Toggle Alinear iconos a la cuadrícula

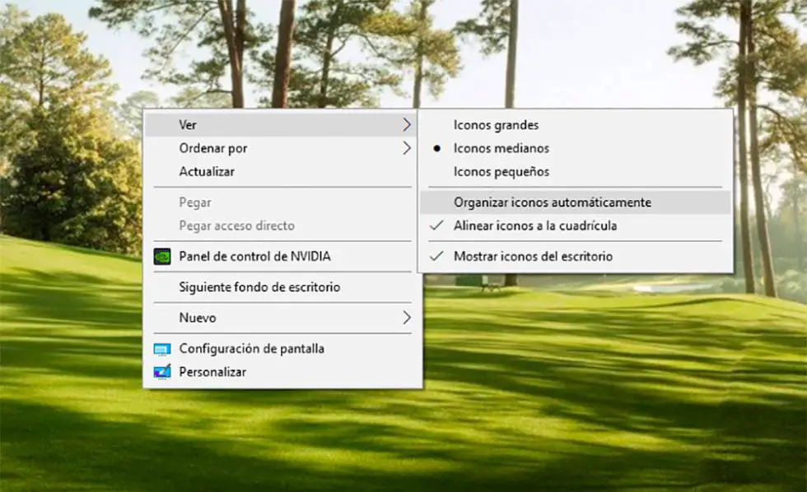tap(576, 225)
